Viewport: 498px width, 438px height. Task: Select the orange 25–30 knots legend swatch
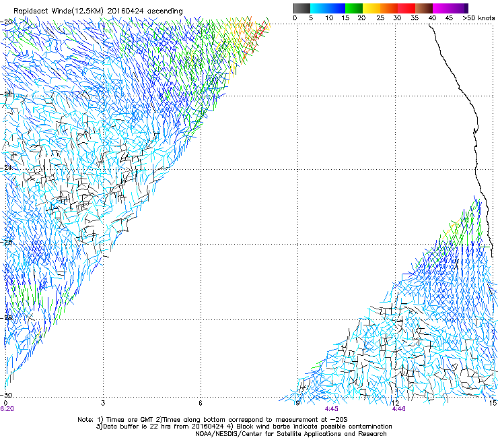[x=389, y=8]
